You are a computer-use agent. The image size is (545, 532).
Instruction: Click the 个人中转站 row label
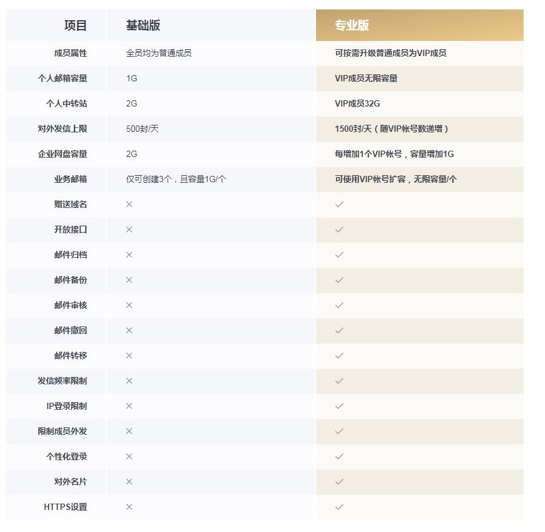[66, 103]
